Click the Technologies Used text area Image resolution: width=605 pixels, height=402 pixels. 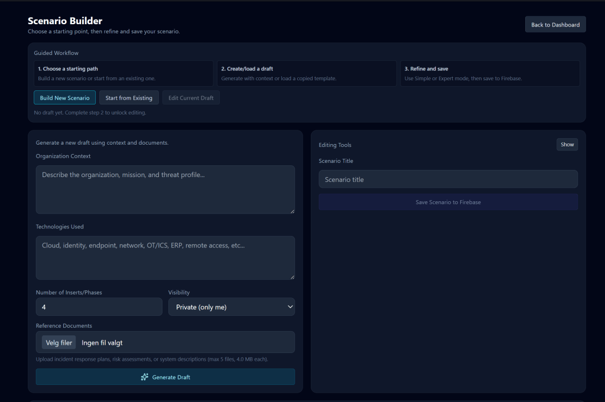165,258
